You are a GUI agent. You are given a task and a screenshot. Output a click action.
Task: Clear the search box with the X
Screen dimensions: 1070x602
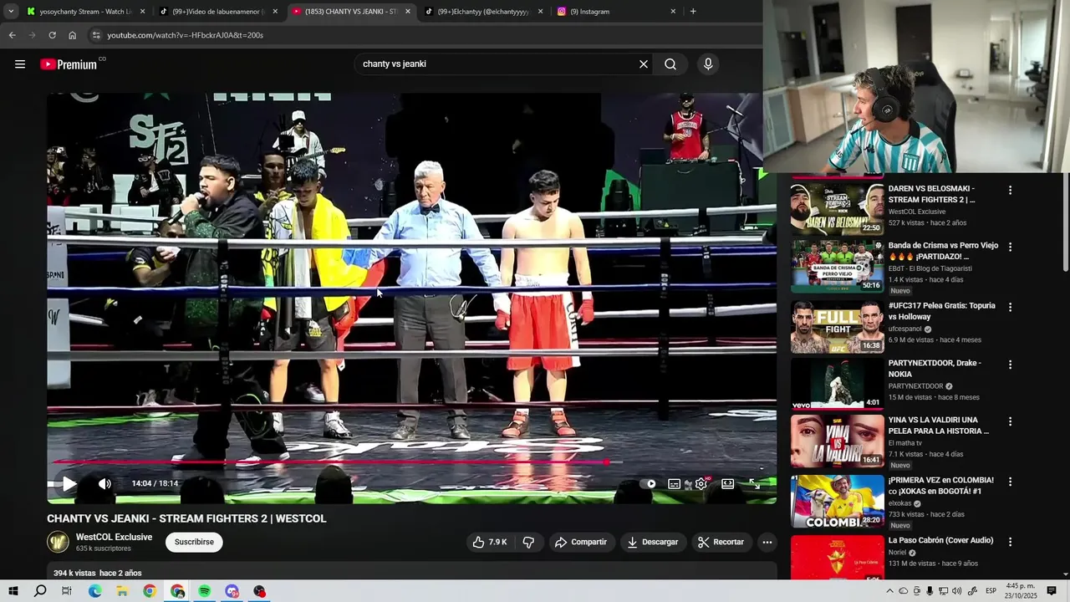click(644, 64)
